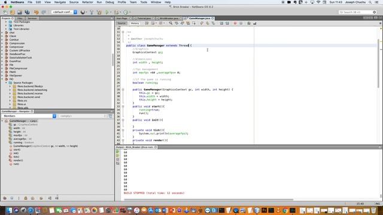Select the render() method in Navigator
383x215 pixels.
[18, 161]
